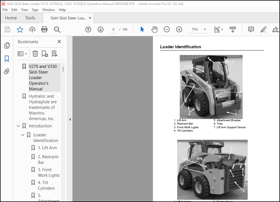Select the arrow Selection tool

click(142, 29)
